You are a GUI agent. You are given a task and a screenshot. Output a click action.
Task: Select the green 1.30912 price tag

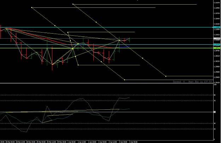(x=217, y=48)
